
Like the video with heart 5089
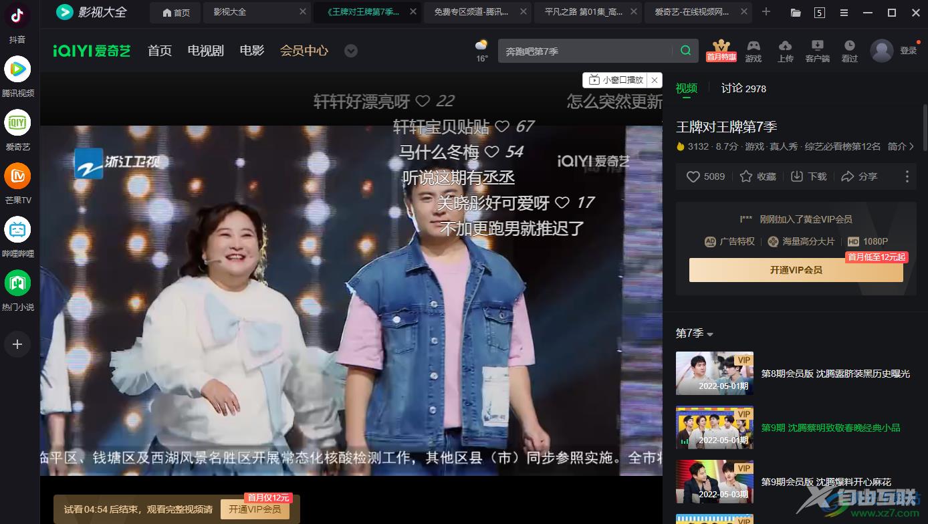coord(706,176)
